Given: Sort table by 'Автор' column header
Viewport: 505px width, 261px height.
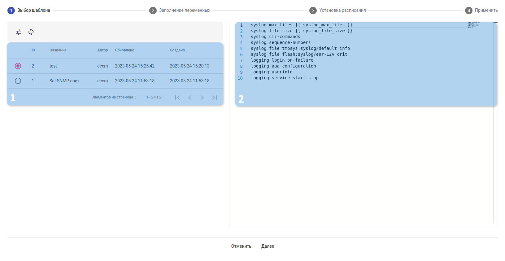Looking at the screenshot, I should (102, 50).
